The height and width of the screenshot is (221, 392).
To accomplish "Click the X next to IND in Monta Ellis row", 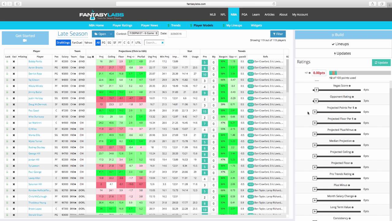I will click(75, 135).
